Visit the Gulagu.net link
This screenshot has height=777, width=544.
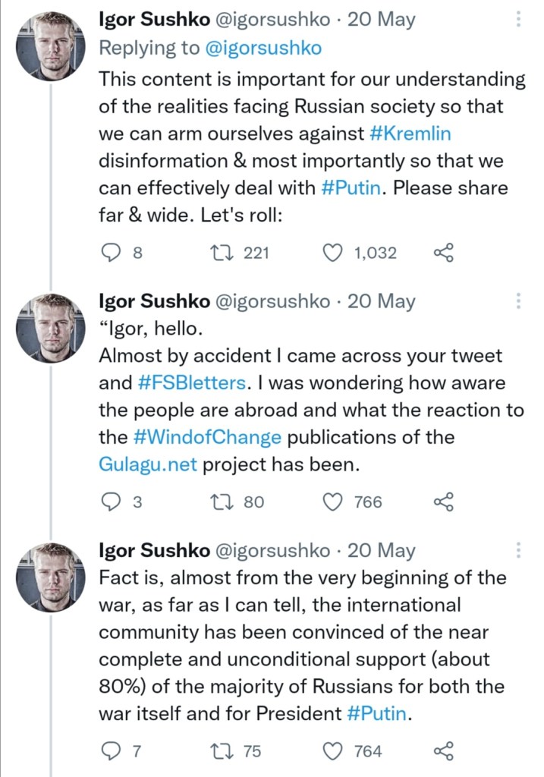point(148,464)
